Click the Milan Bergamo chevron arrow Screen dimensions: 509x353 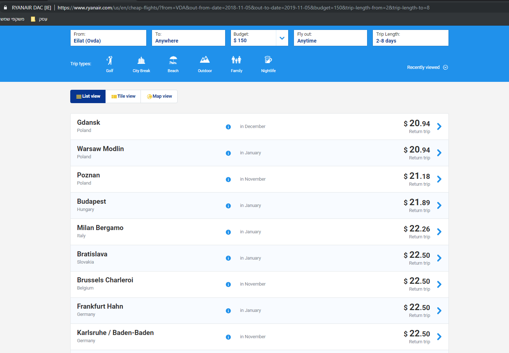point(439,232)
